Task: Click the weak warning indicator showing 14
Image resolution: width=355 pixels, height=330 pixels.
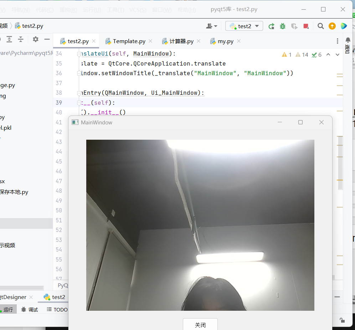Action: pyautogui.click(x=302, y=55)
